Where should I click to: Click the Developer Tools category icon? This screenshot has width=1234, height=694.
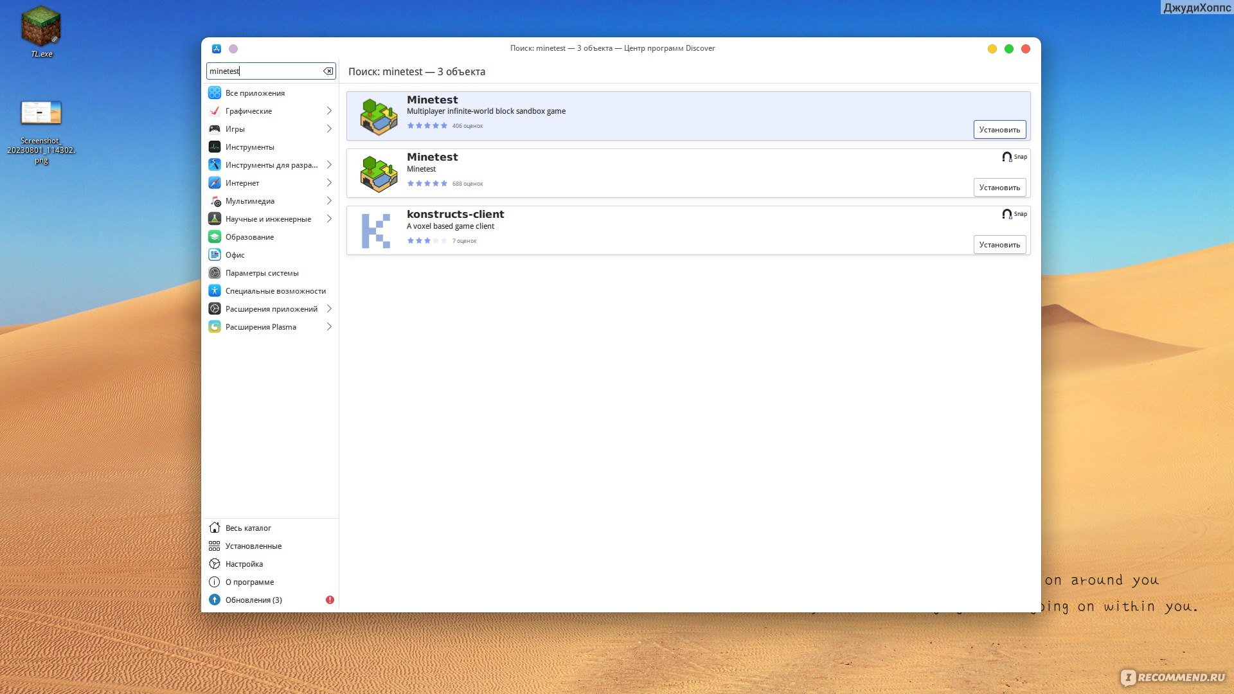215,165
